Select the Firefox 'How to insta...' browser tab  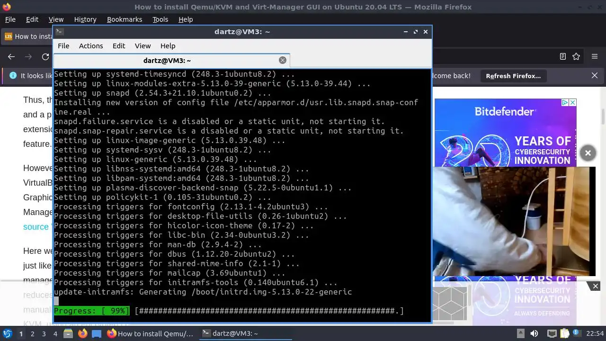[x=27, y=36]
